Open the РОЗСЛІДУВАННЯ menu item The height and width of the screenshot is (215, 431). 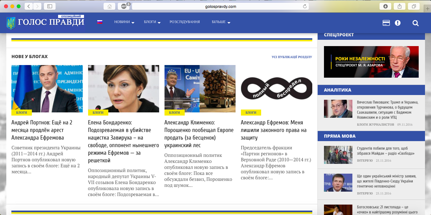pos(185,22)
